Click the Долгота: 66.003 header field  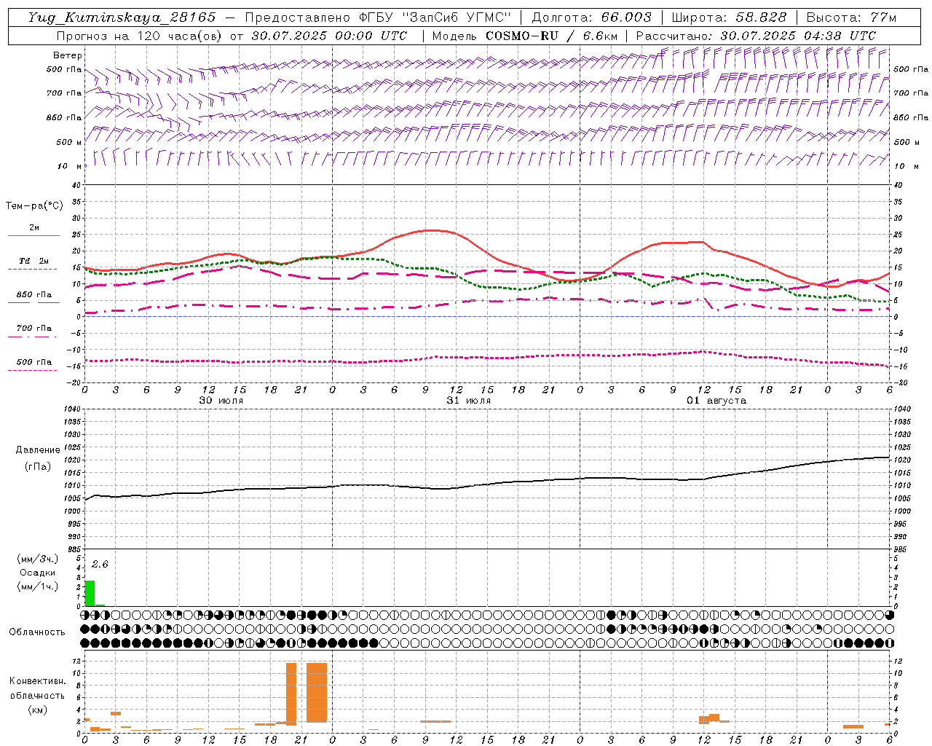pos(592,17)
